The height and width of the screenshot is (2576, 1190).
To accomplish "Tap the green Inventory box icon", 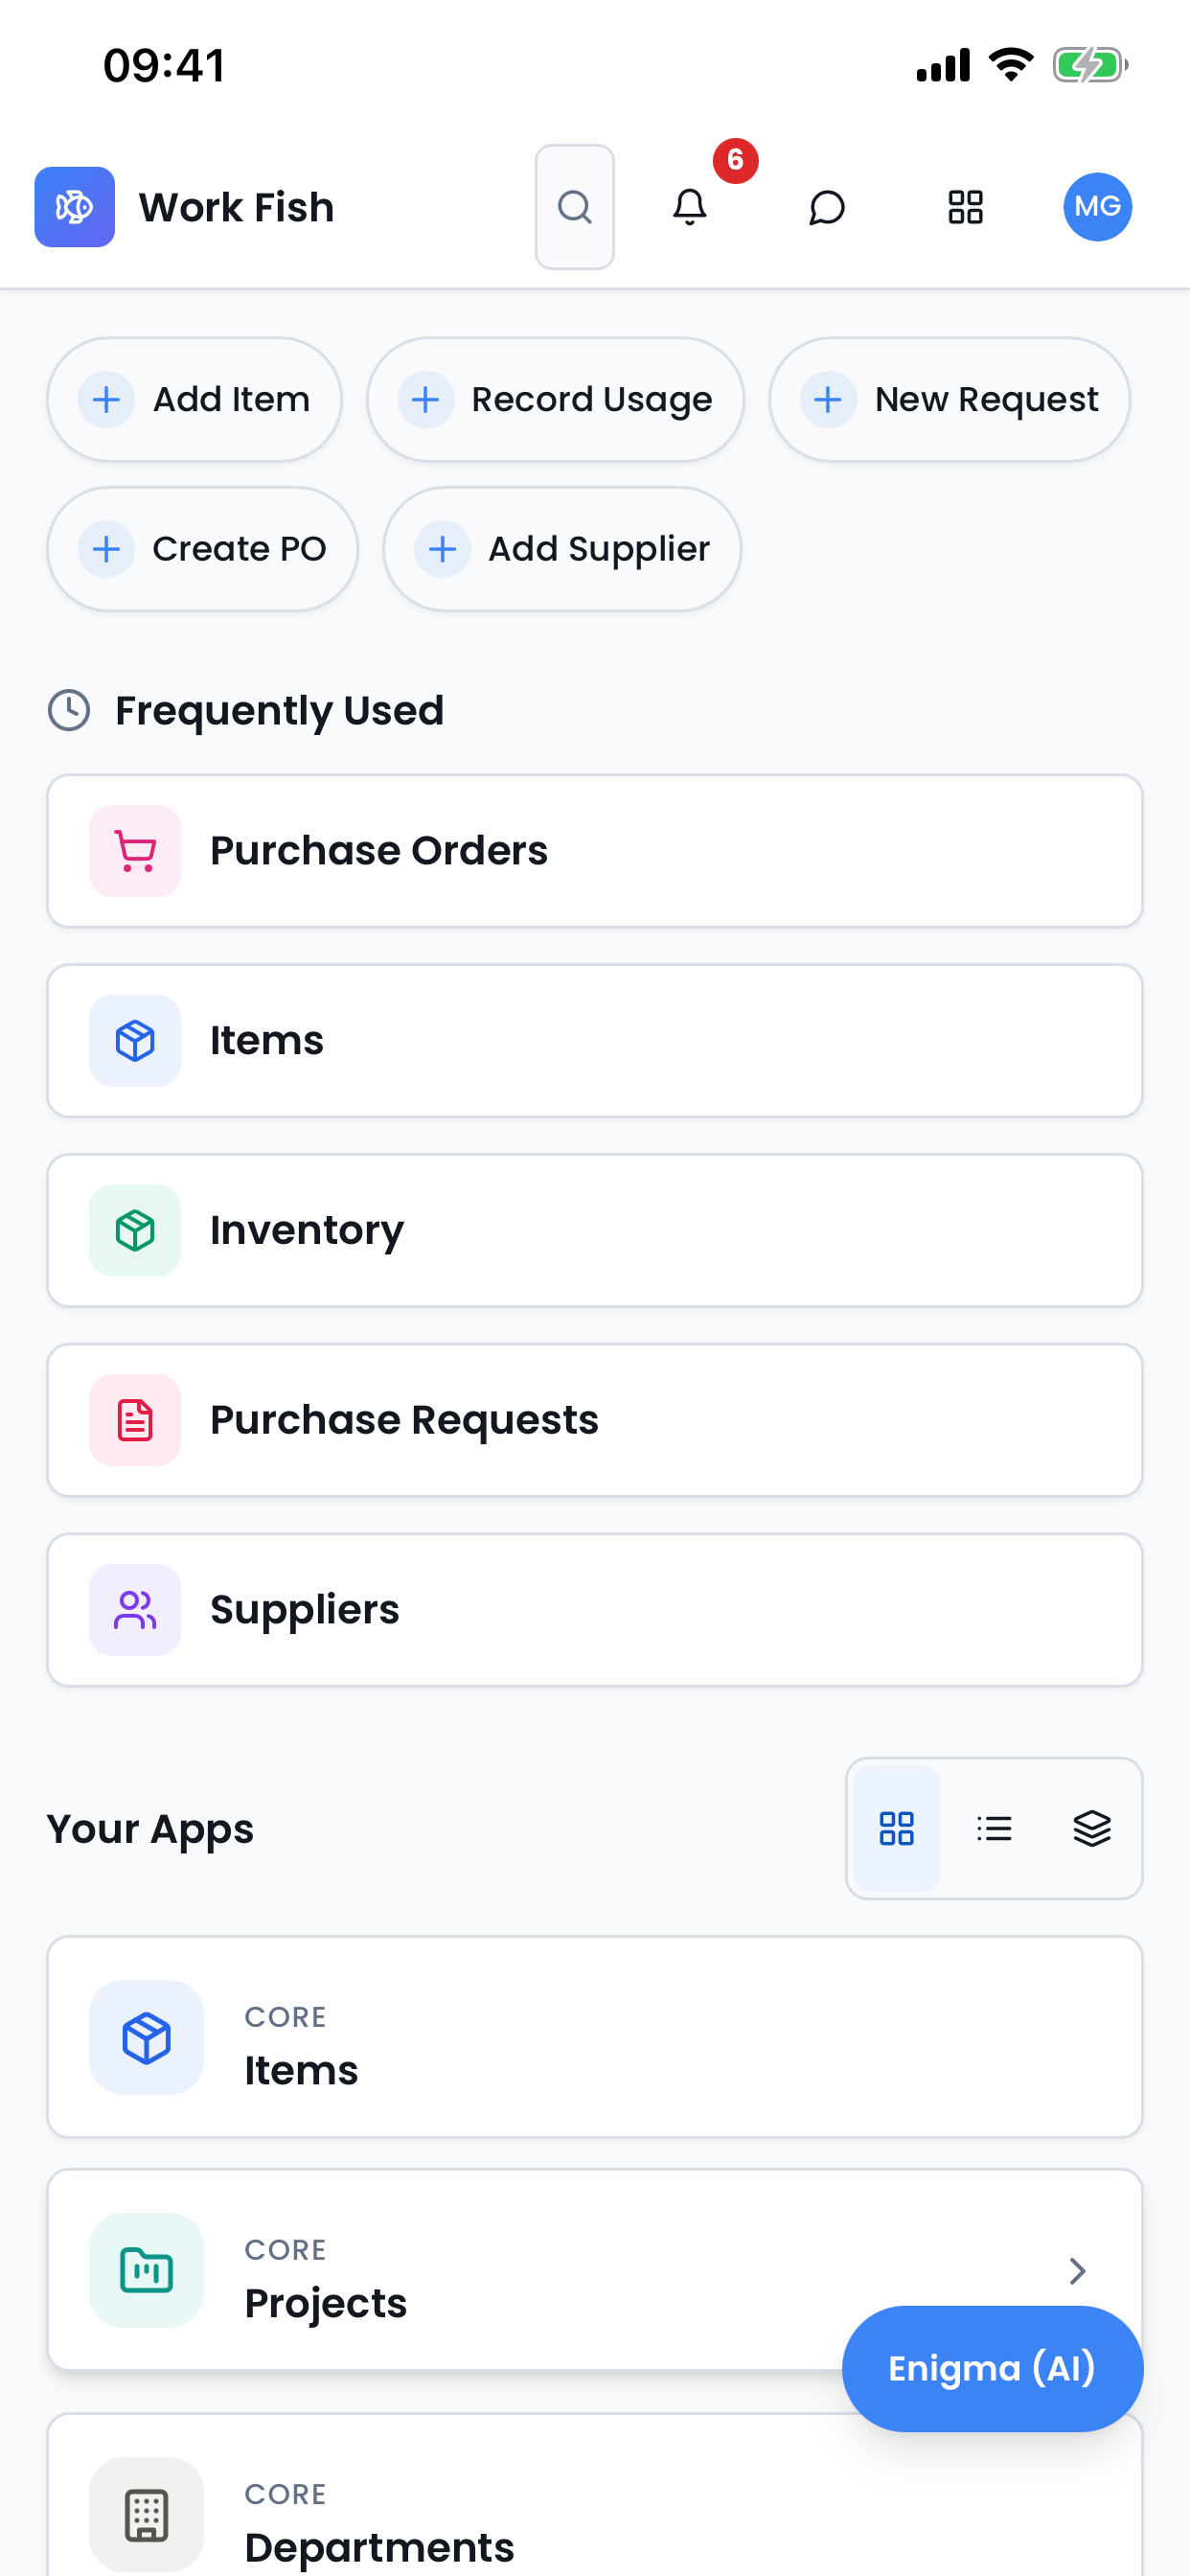I will pos(135,1231).
